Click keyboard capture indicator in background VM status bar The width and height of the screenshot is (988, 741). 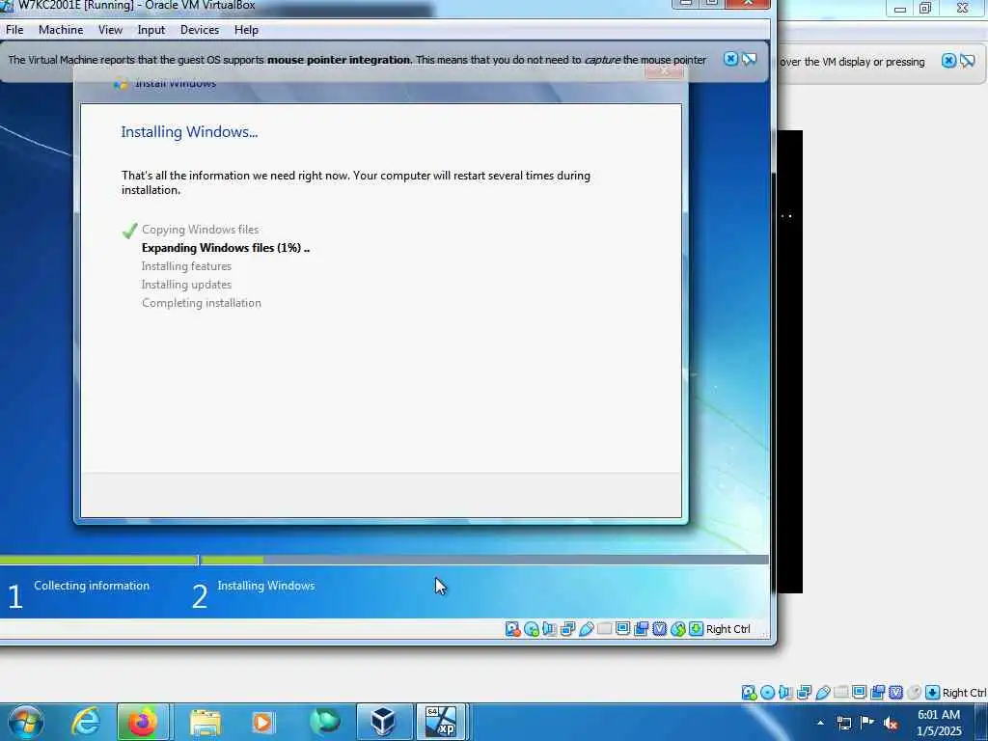click(x=933, y=693)
